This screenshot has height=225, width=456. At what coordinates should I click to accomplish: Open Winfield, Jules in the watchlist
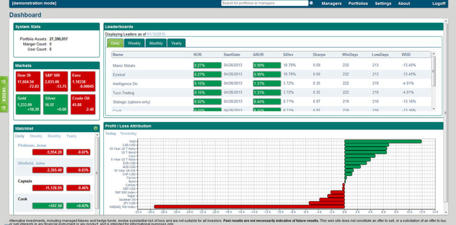coord(32,163)
